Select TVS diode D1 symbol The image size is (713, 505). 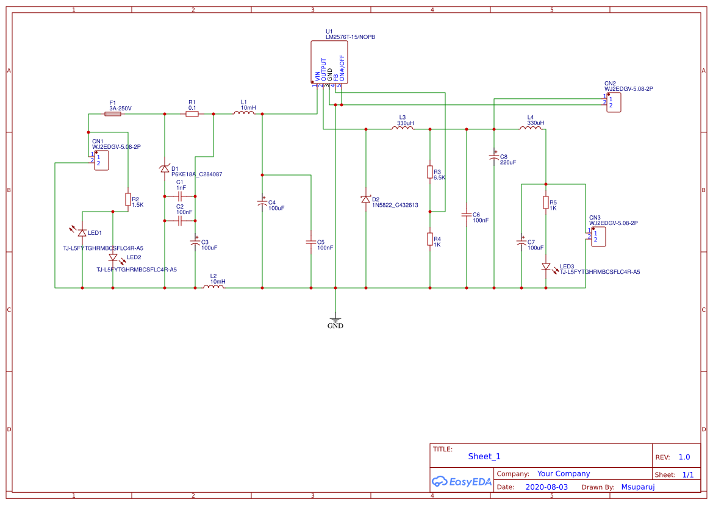click(165, 168)
